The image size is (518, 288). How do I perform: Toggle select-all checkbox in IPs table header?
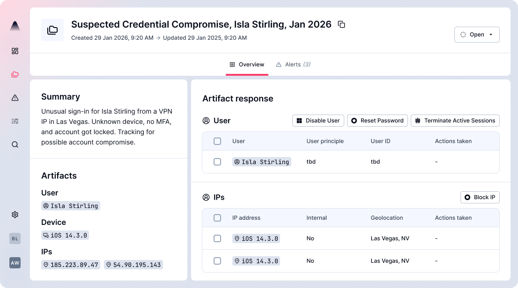click(217, 218)
